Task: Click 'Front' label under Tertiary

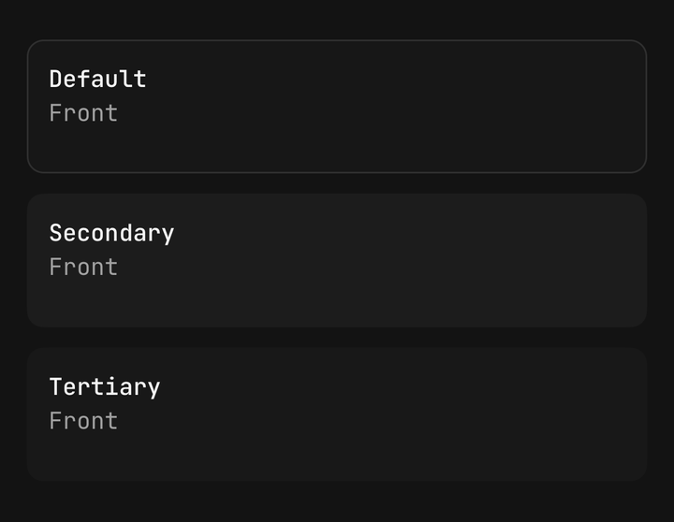Action: coord(83,421)
